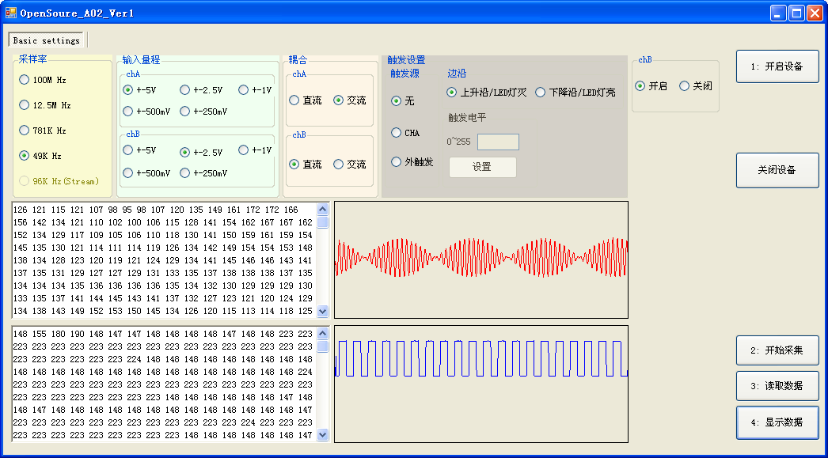The image size is (828, 458).
Task: Maximize the OpenSoure_A02_Ver1 window
Action: click(x=796, y=13)
